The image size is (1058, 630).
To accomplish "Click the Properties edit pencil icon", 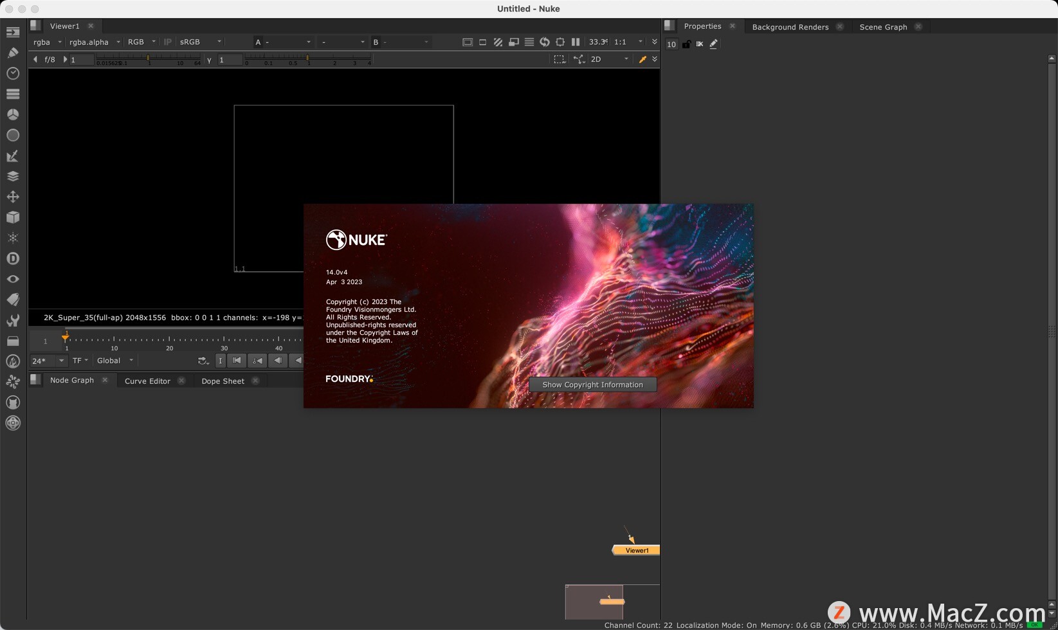I will tap(713, 44).
